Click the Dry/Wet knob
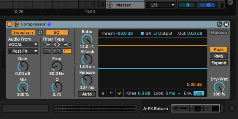The image size is (238, 119). (219, 87)
